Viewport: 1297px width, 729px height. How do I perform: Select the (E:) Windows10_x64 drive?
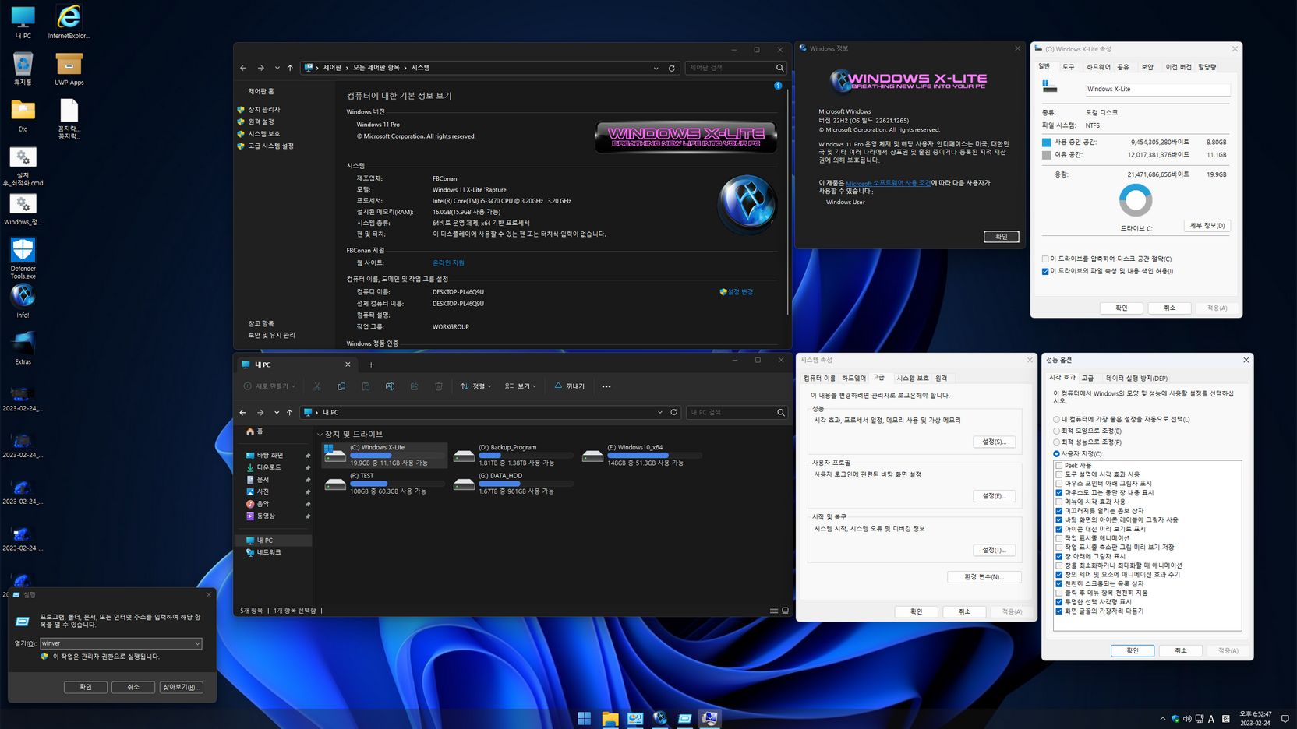click(x=641, y=455)
